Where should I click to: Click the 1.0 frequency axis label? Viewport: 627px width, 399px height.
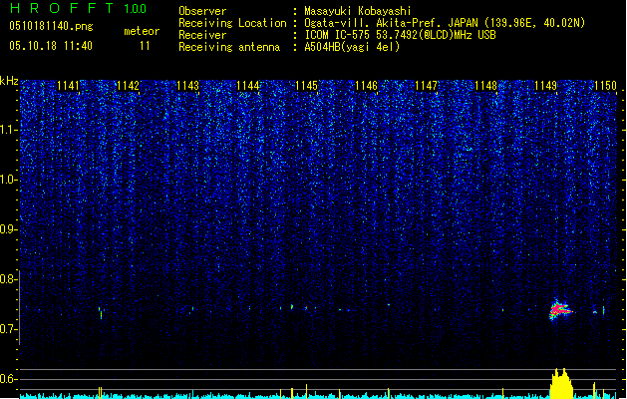pos(9,180)
